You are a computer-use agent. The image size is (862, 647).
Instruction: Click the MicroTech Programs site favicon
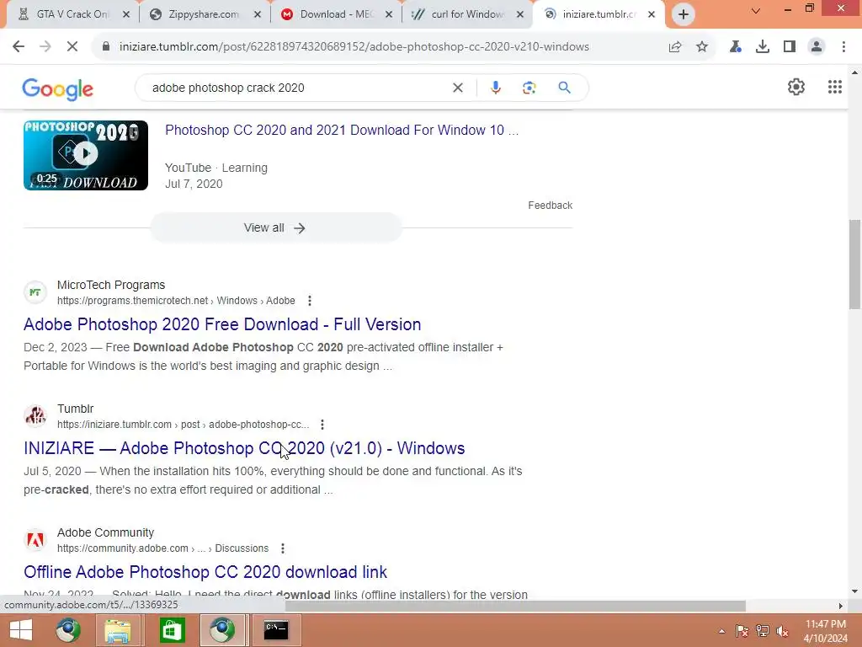[35, 292]
